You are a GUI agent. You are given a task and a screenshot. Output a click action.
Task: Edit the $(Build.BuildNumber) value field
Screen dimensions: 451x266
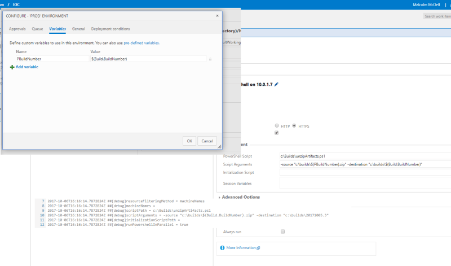[x=148, y=59]
